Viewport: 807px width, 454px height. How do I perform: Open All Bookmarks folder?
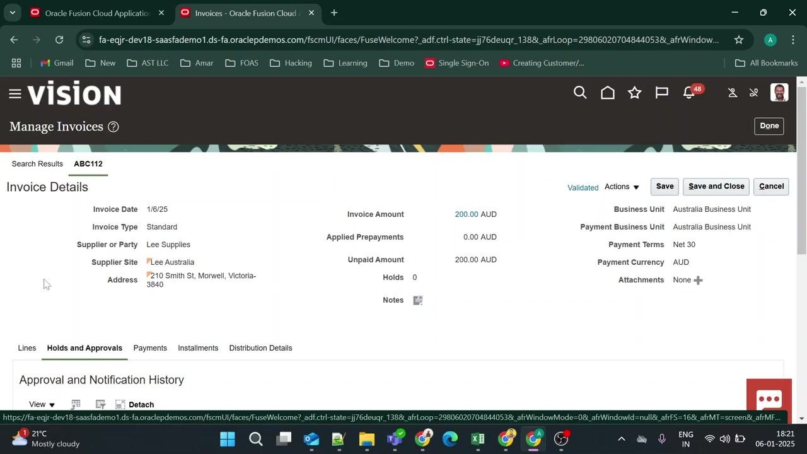coord(766,63)
